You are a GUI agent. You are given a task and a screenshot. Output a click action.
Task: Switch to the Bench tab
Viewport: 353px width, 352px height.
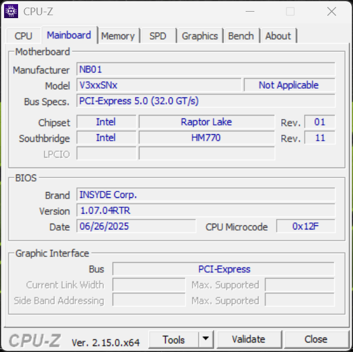click(x=241, y=36)
